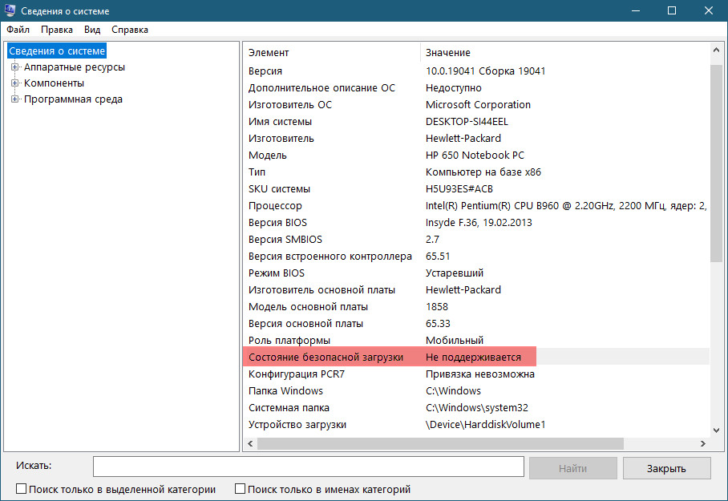728x501 pixels.
Task: Click value 1858
Action: pos(437,306)
